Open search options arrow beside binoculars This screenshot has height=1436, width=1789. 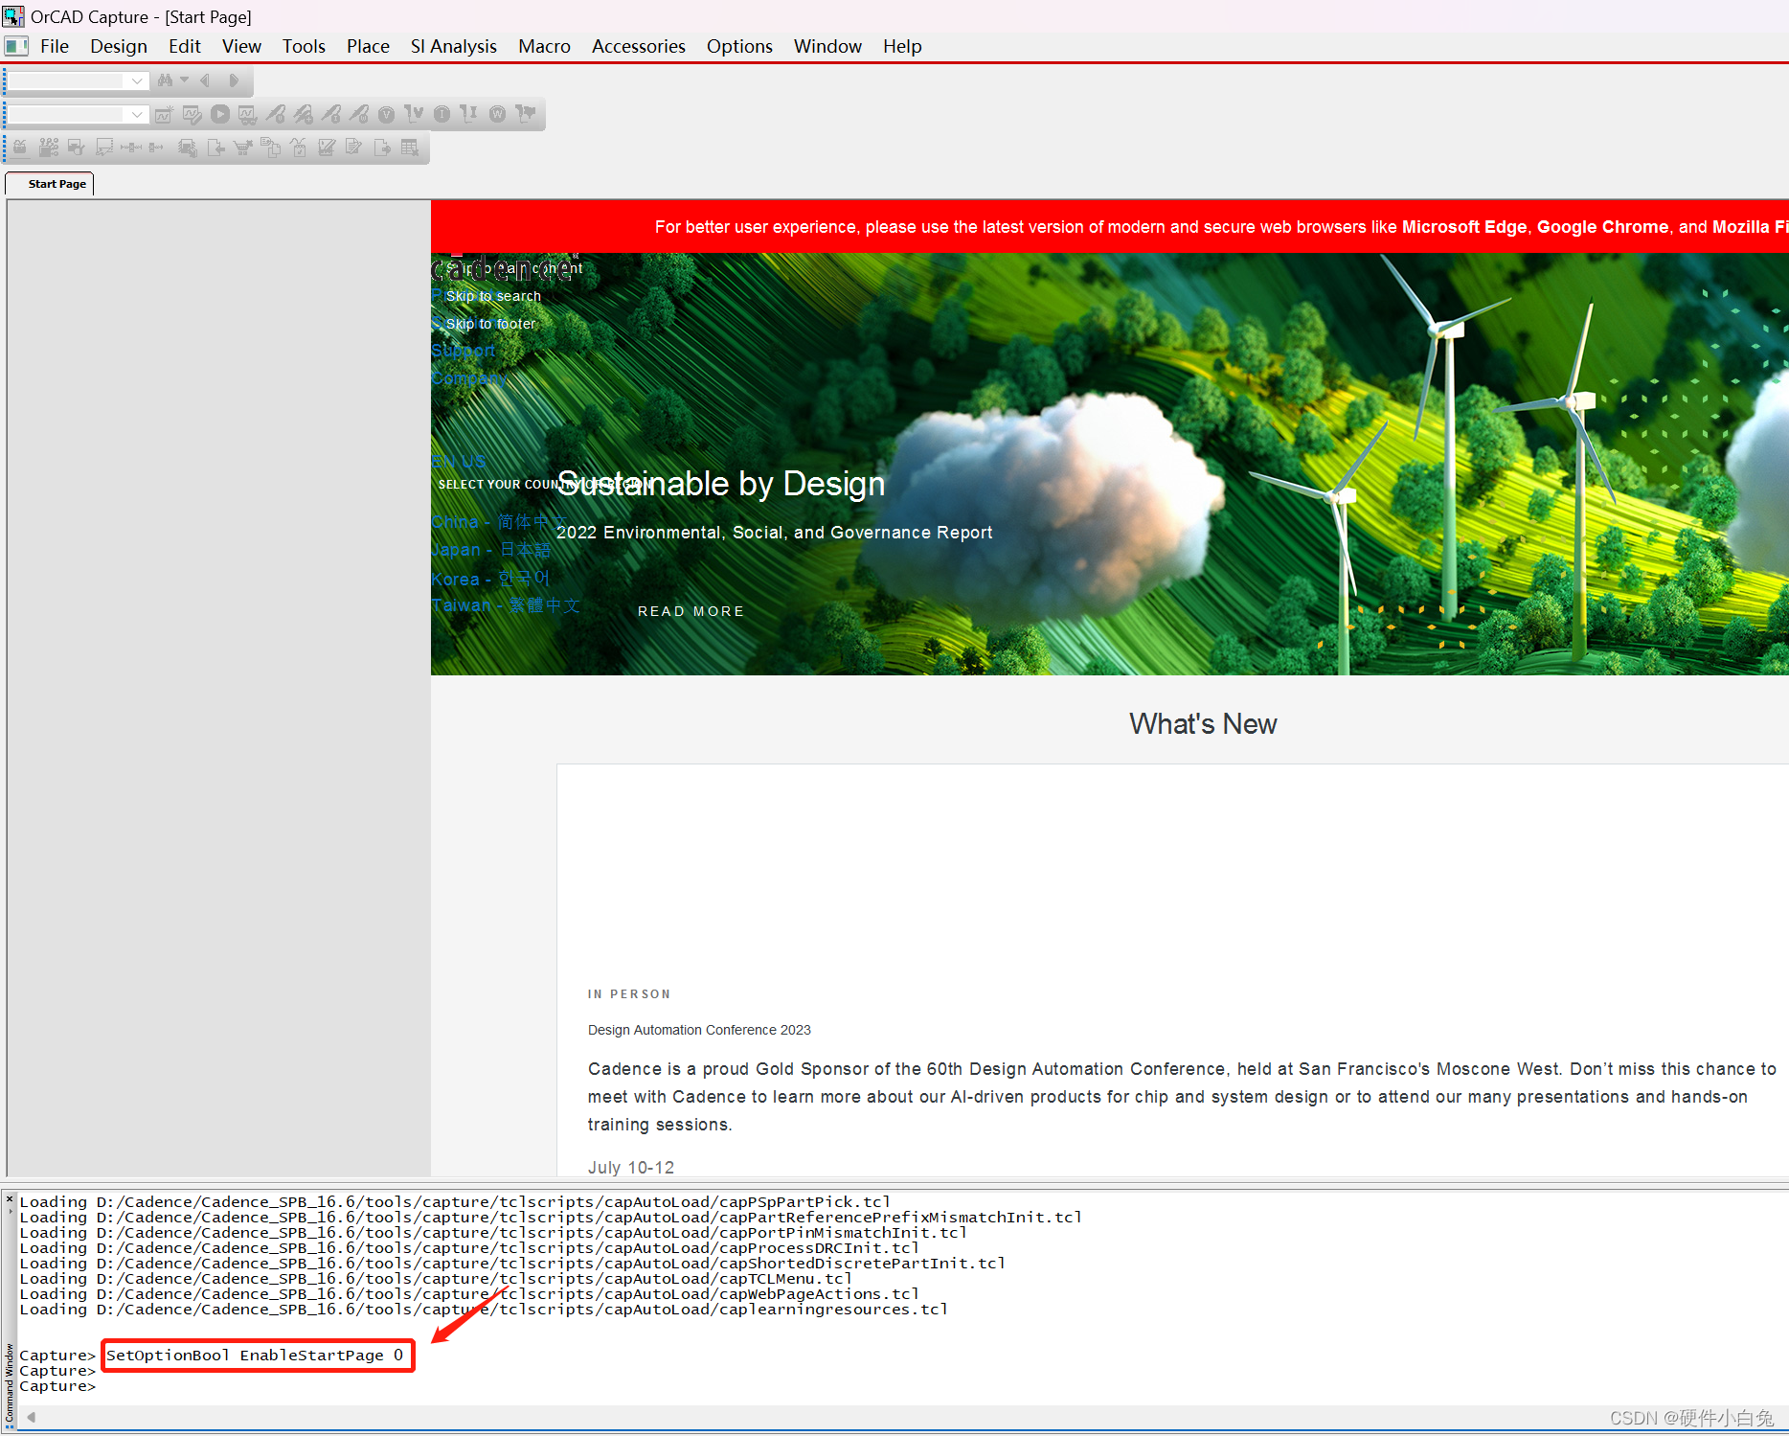(x=185, y=80)
